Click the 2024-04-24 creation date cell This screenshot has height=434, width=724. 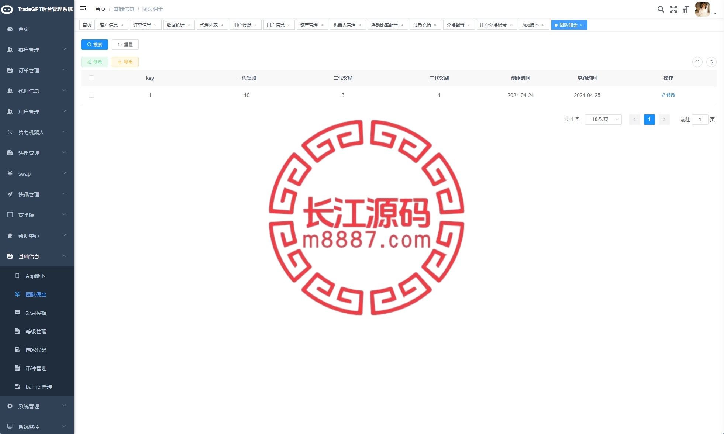520,95
